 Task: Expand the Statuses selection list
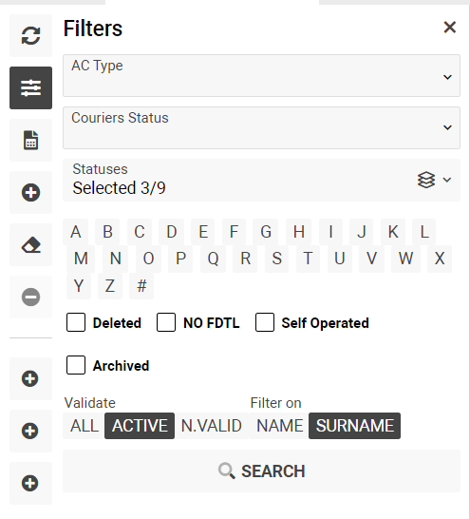tap(261, 180)
